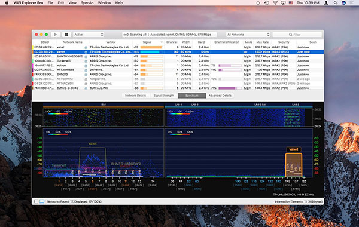
Task: Click the blue layout icon in status bar
Action: (42, 201)
